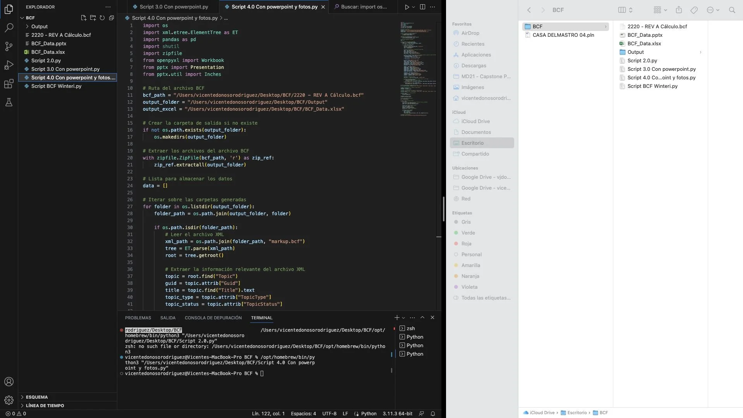Open the Extensions view
This screenshot has width=743, height=418.
pyautogui.click(x=9, y=84)
